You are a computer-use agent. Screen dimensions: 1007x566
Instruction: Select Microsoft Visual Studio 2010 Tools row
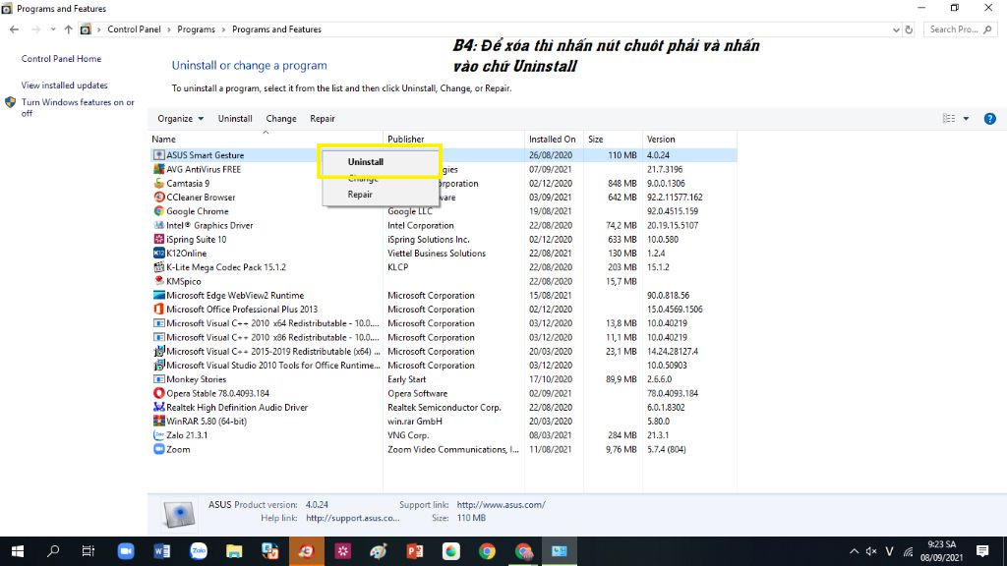click(444, 366)
